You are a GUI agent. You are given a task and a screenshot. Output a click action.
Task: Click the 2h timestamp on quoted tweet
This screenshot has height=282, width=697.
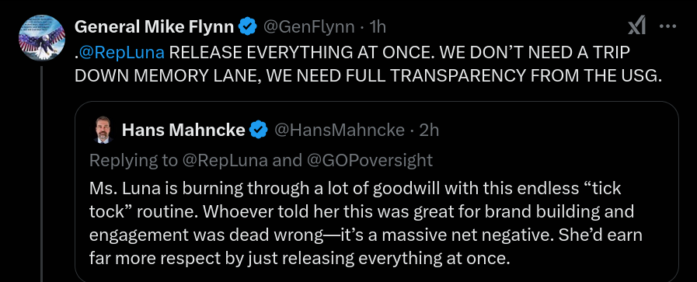click(x=430, y=130)
